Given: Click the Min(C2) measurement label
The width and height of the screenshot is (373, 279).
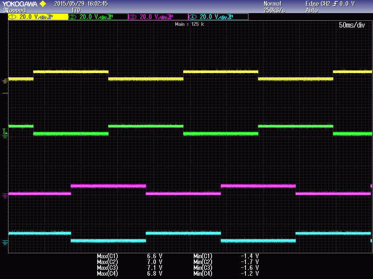Looking at the screenshot, I should pyautogui.click(x=203, y=262).
